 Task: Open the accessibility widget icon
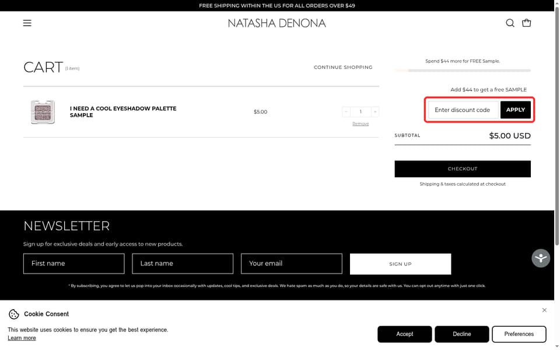coord(541,258)
